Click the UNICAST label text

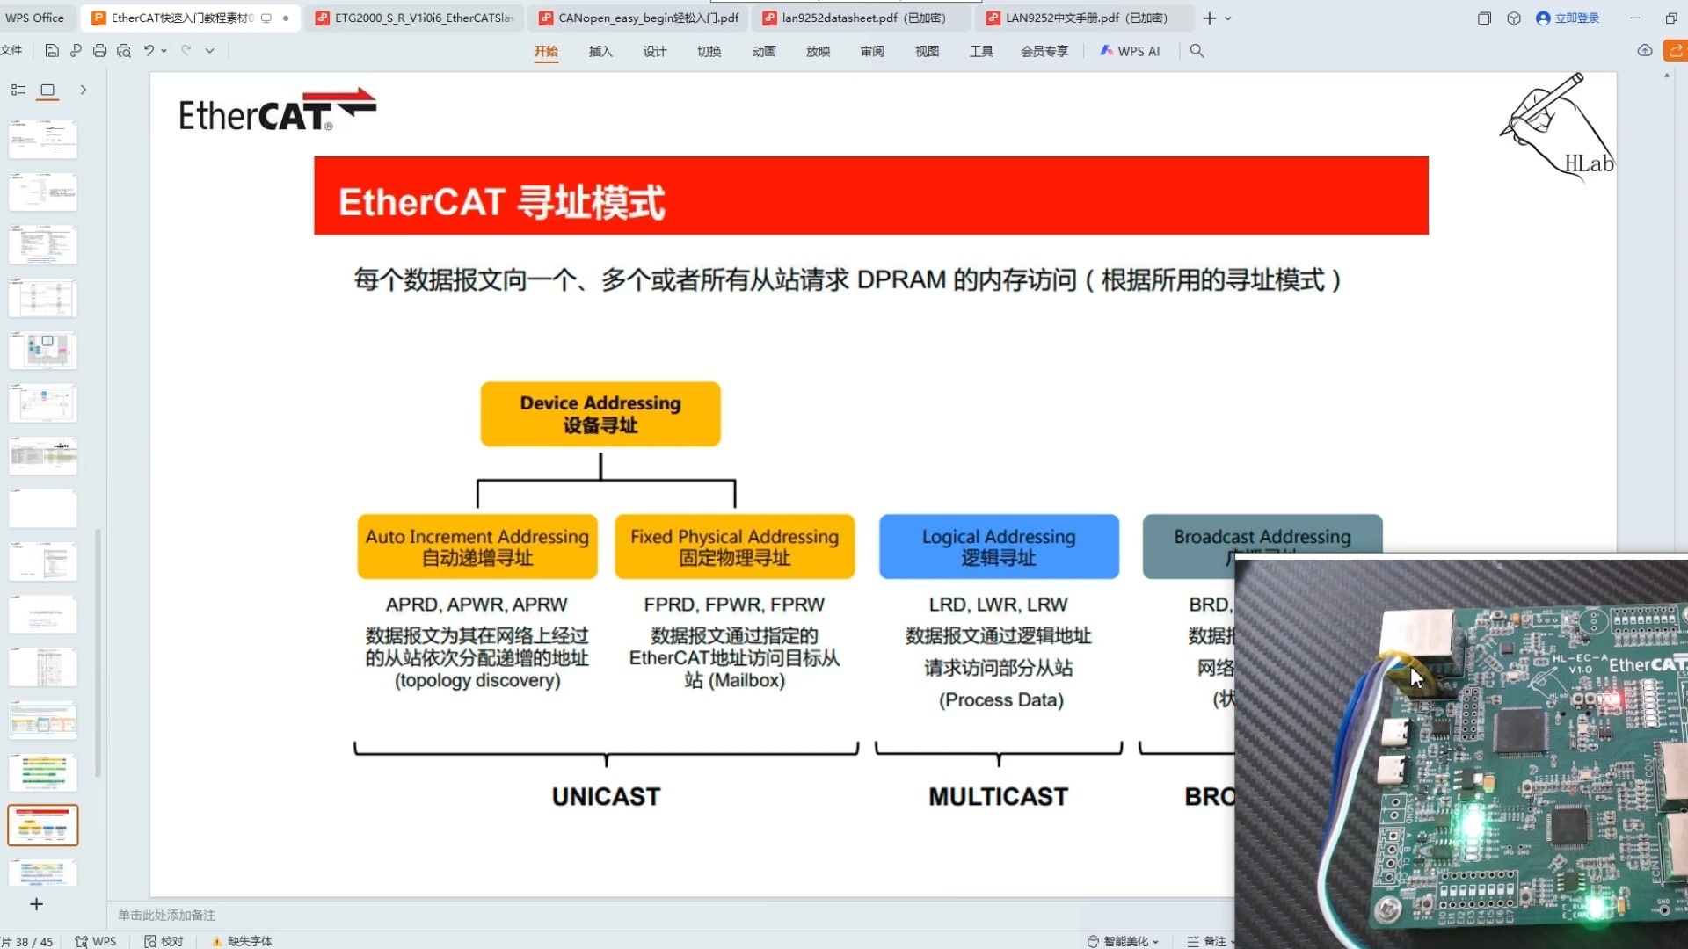[606, 797]
